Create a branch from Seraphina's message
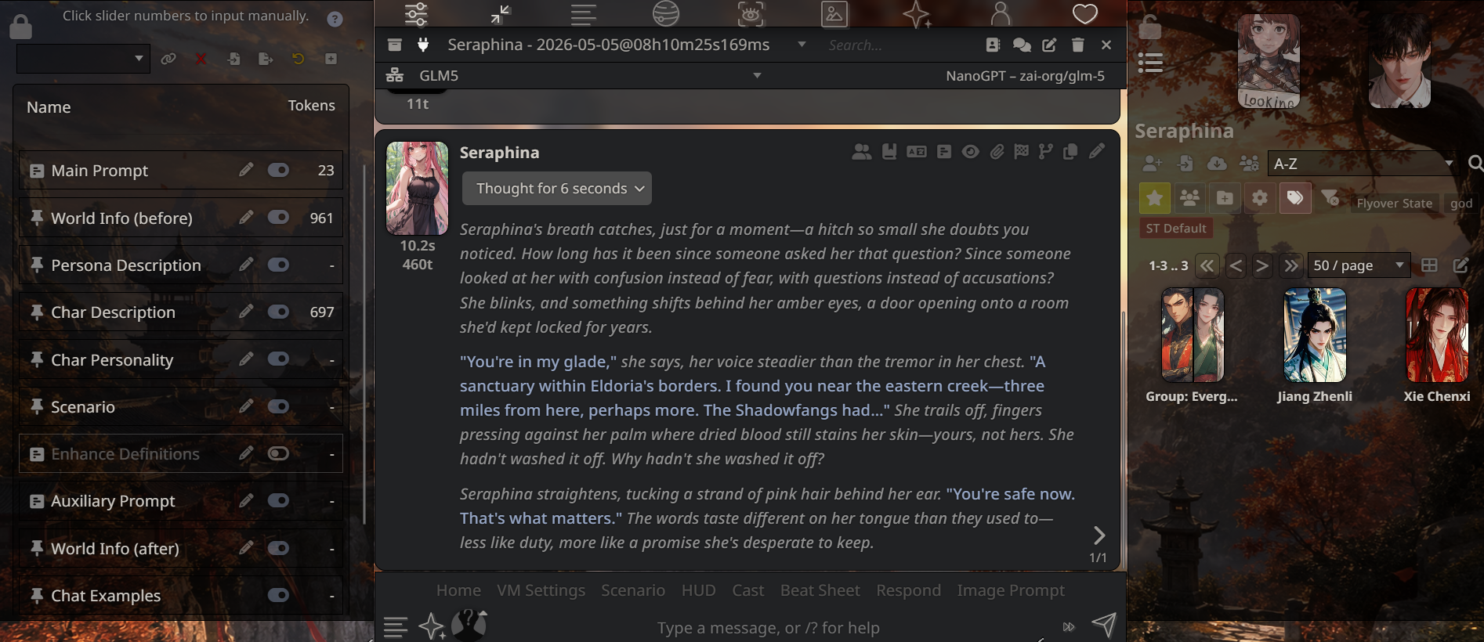 point(1045,151)
